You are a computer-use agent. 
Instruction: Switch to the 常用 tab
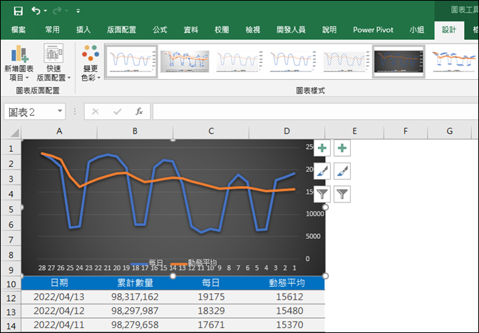[x=52, y=30]
